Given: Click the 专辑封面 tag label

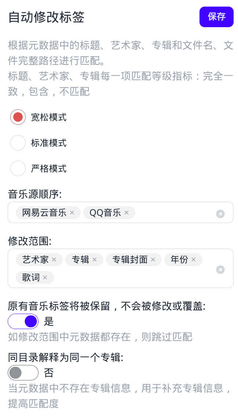Looking at the screenshot, I should [x=130, y=259].
